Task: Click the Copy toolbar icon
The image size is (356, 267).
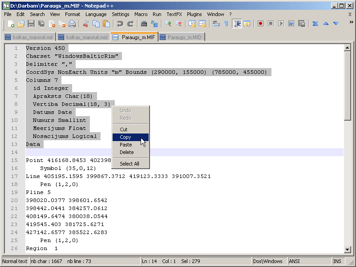Action: point(96,24)
